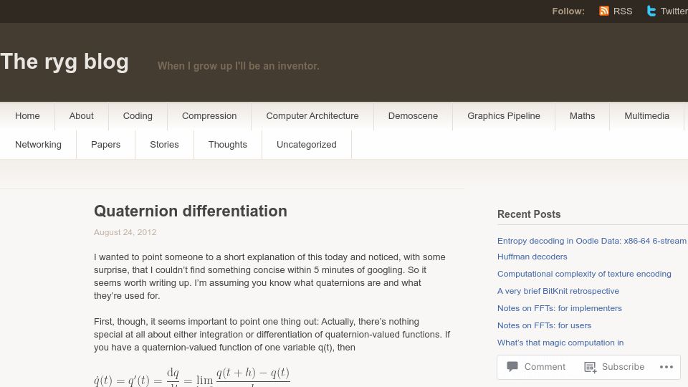Open Notes on FFTs: for implementers
This screenshot has width=688, height=387.
pyautogui.click(x=560, y=308)
